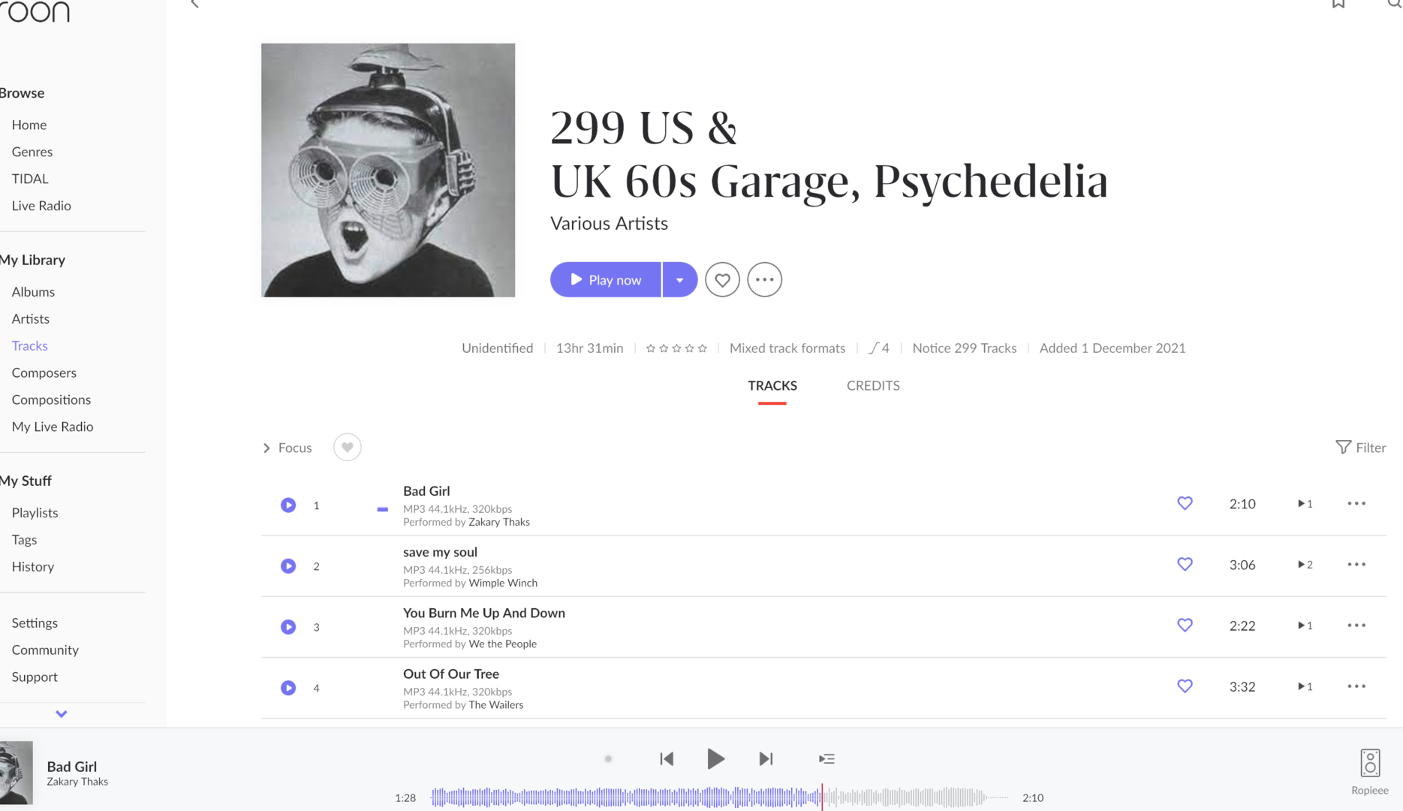The height and width of the screenshot is (811, 1403).
Task: Skip to next track
Action: coord(766,759)
